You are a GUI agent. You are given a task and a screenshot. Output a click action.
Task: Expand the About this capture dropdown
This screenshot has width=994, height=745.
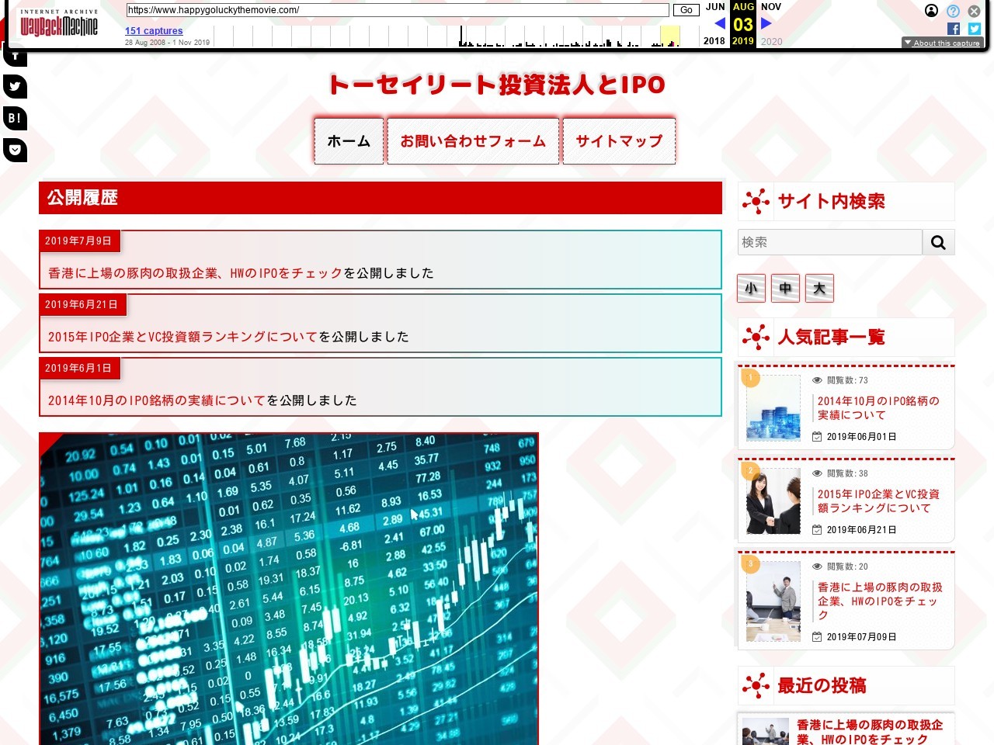(x=942, y=43)
